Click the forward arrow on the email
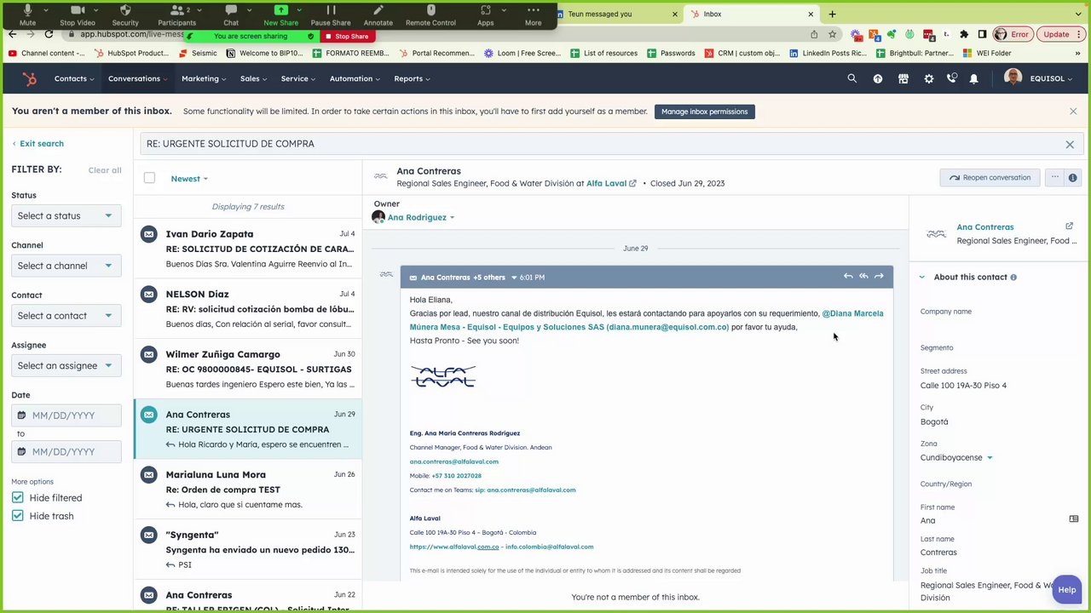This screenshot has height=613, width=1091. (x=879, y=276)
